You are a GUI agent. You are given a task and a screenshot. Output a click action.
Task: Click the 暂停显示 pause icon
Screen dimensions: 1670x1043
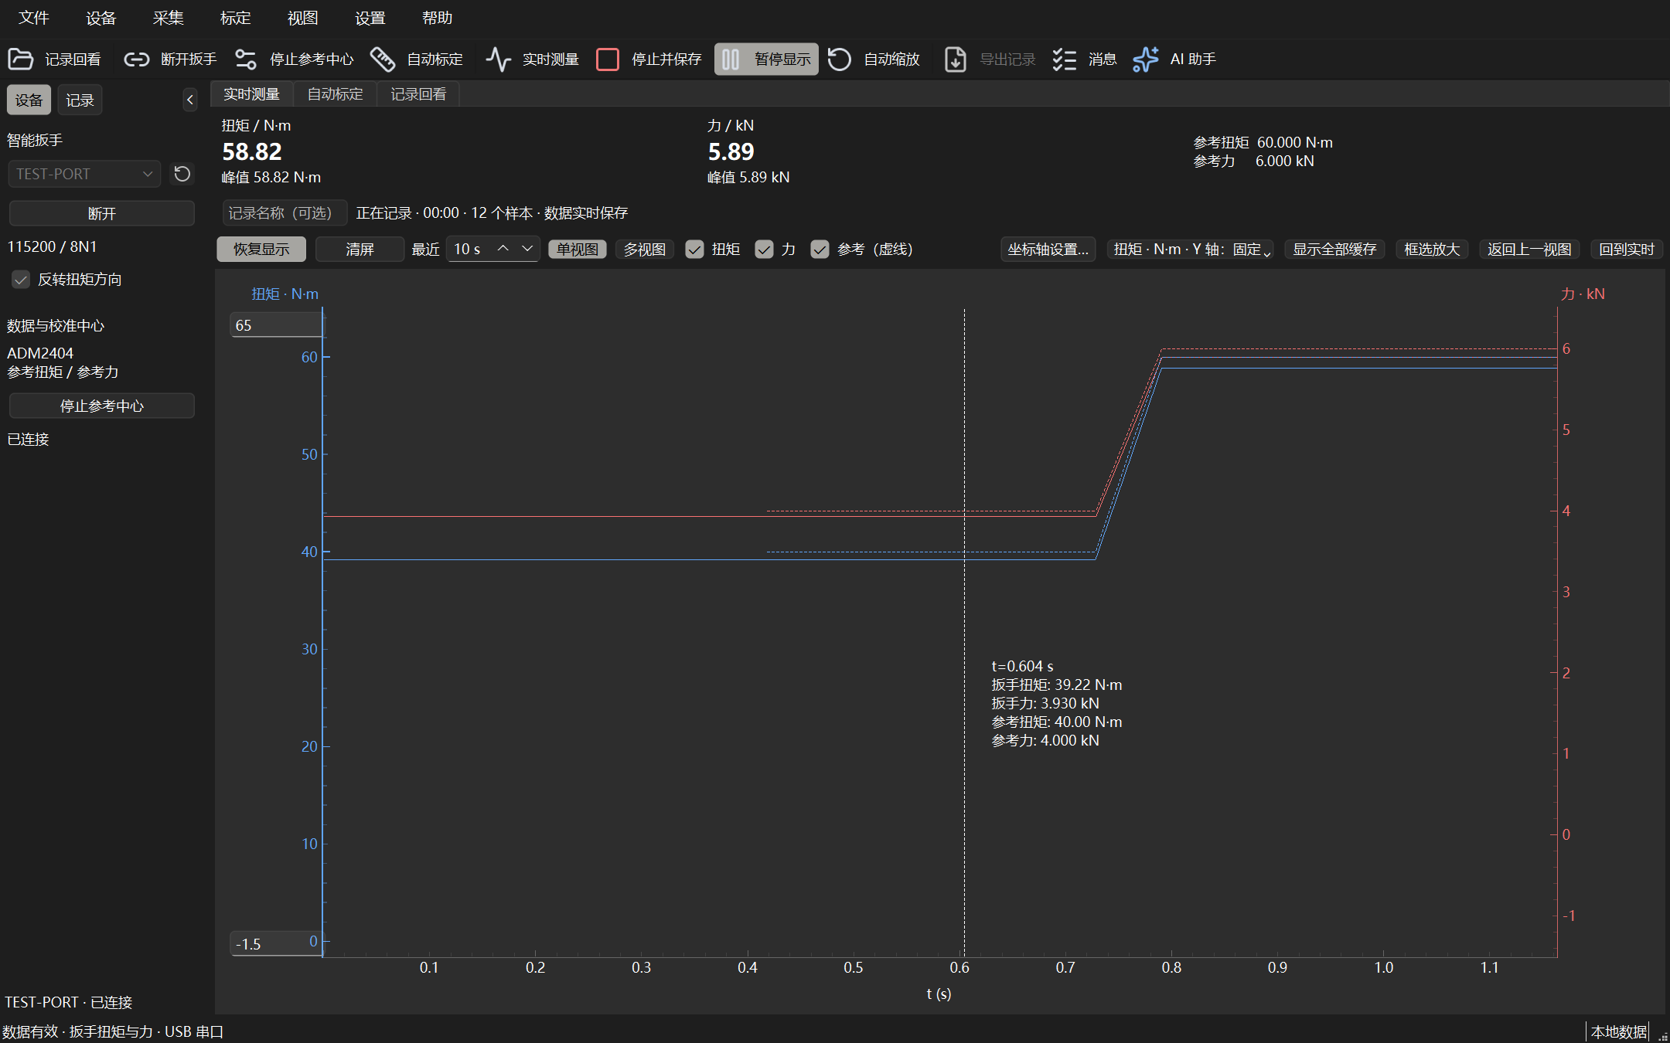click(731, 59)
